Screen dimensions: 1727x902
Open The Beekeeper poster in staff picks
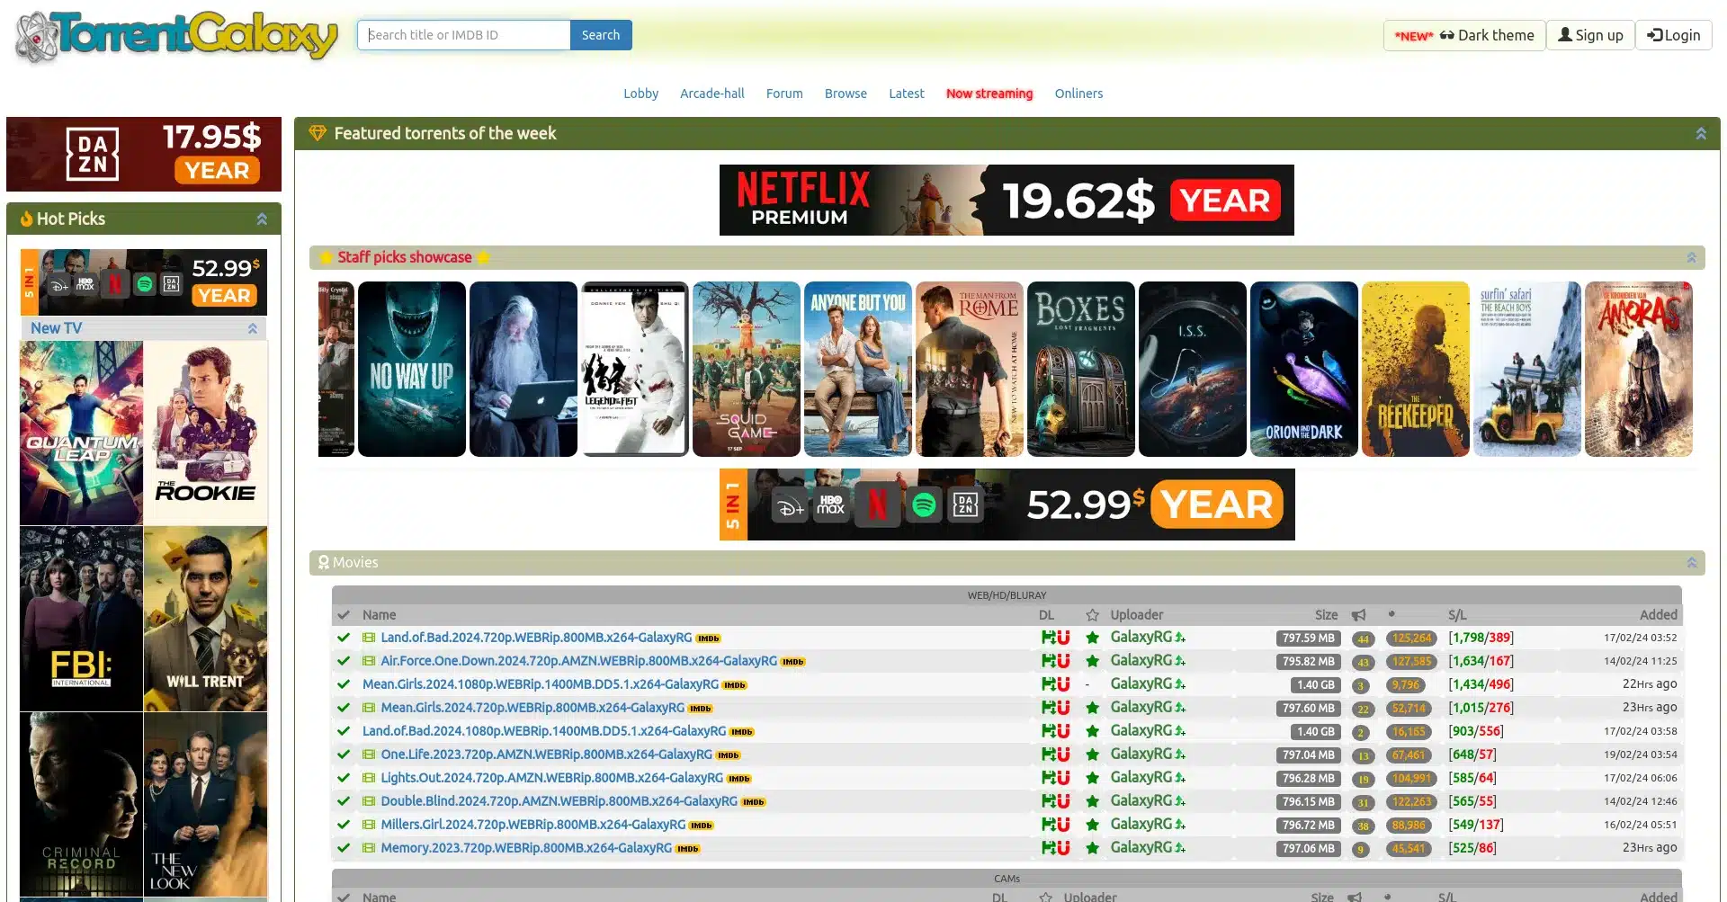point(1416,369)
